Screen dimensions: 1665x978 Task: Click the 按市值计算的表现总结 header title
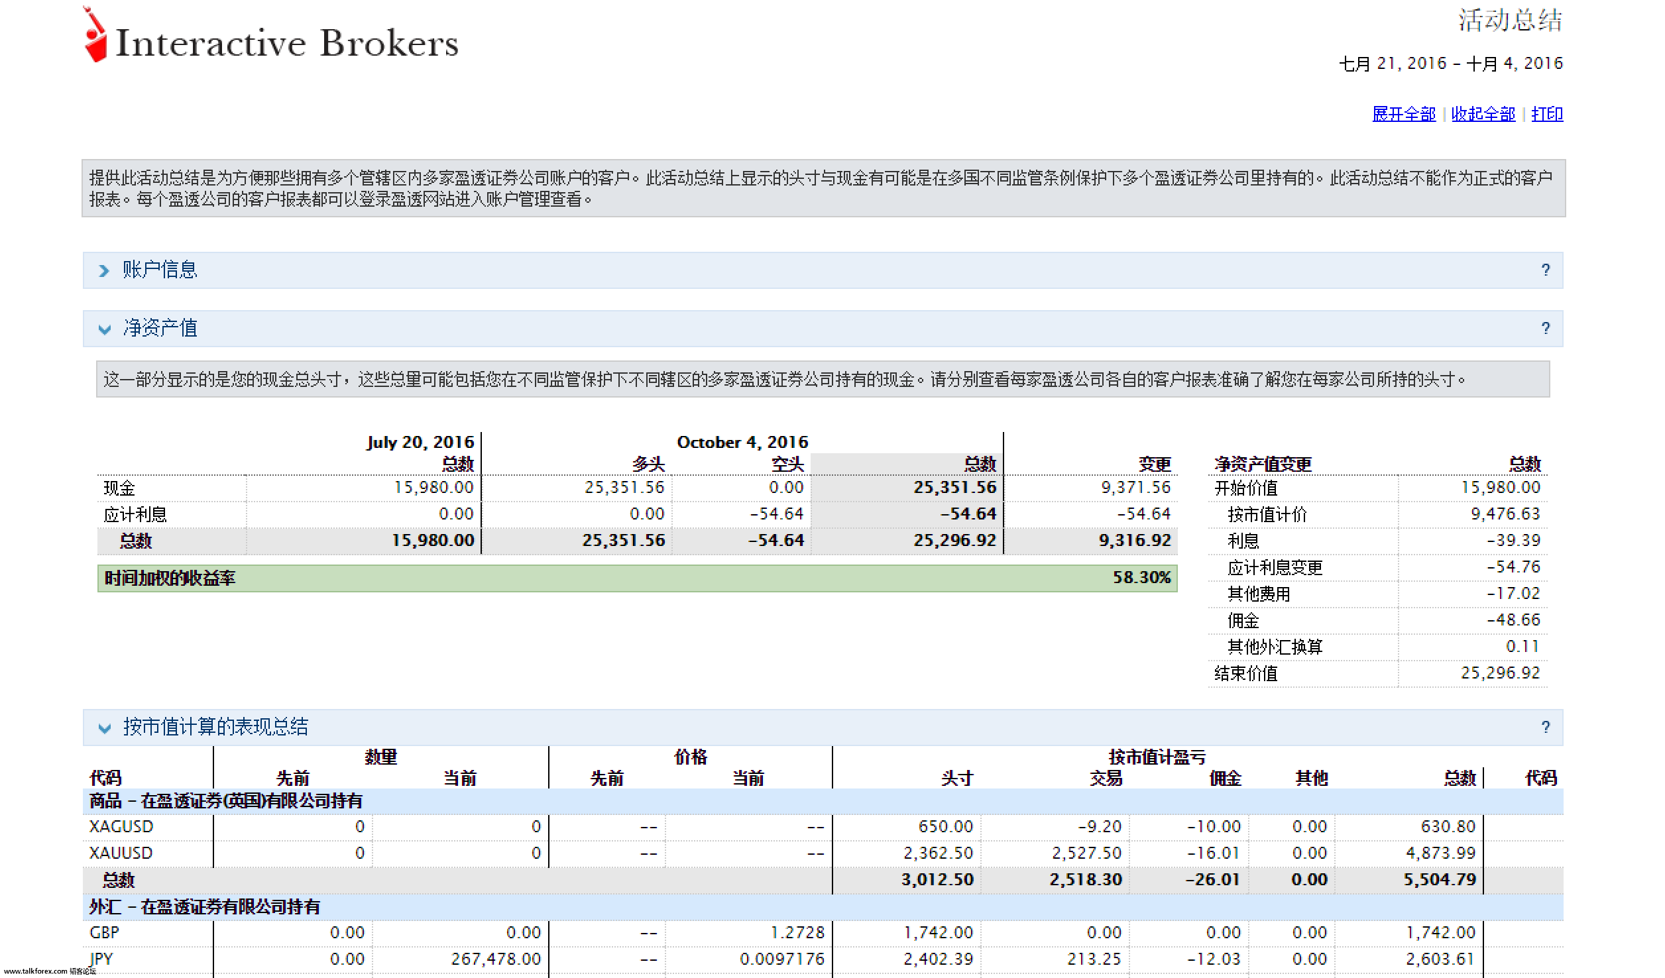[x=215, y=727]
